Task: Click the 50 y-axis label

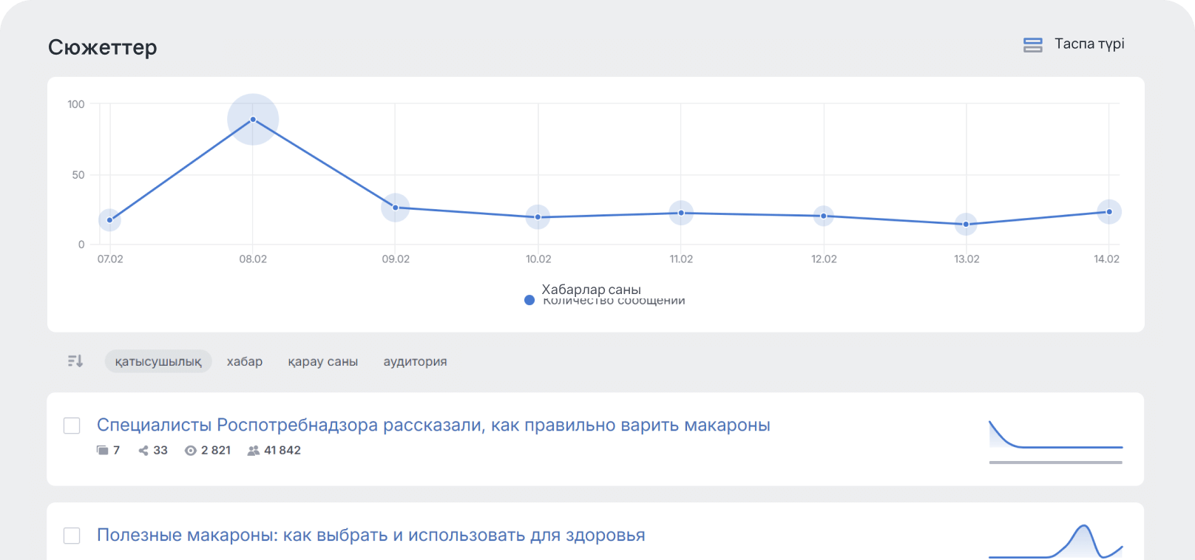Action: 78,175
